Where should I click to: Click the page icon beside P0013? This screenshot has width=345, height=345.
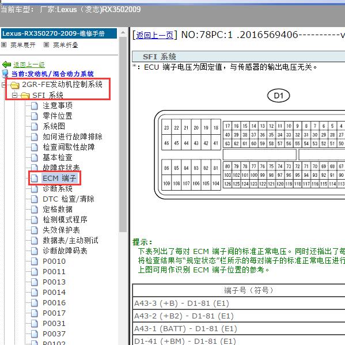[x=35, y=282]
